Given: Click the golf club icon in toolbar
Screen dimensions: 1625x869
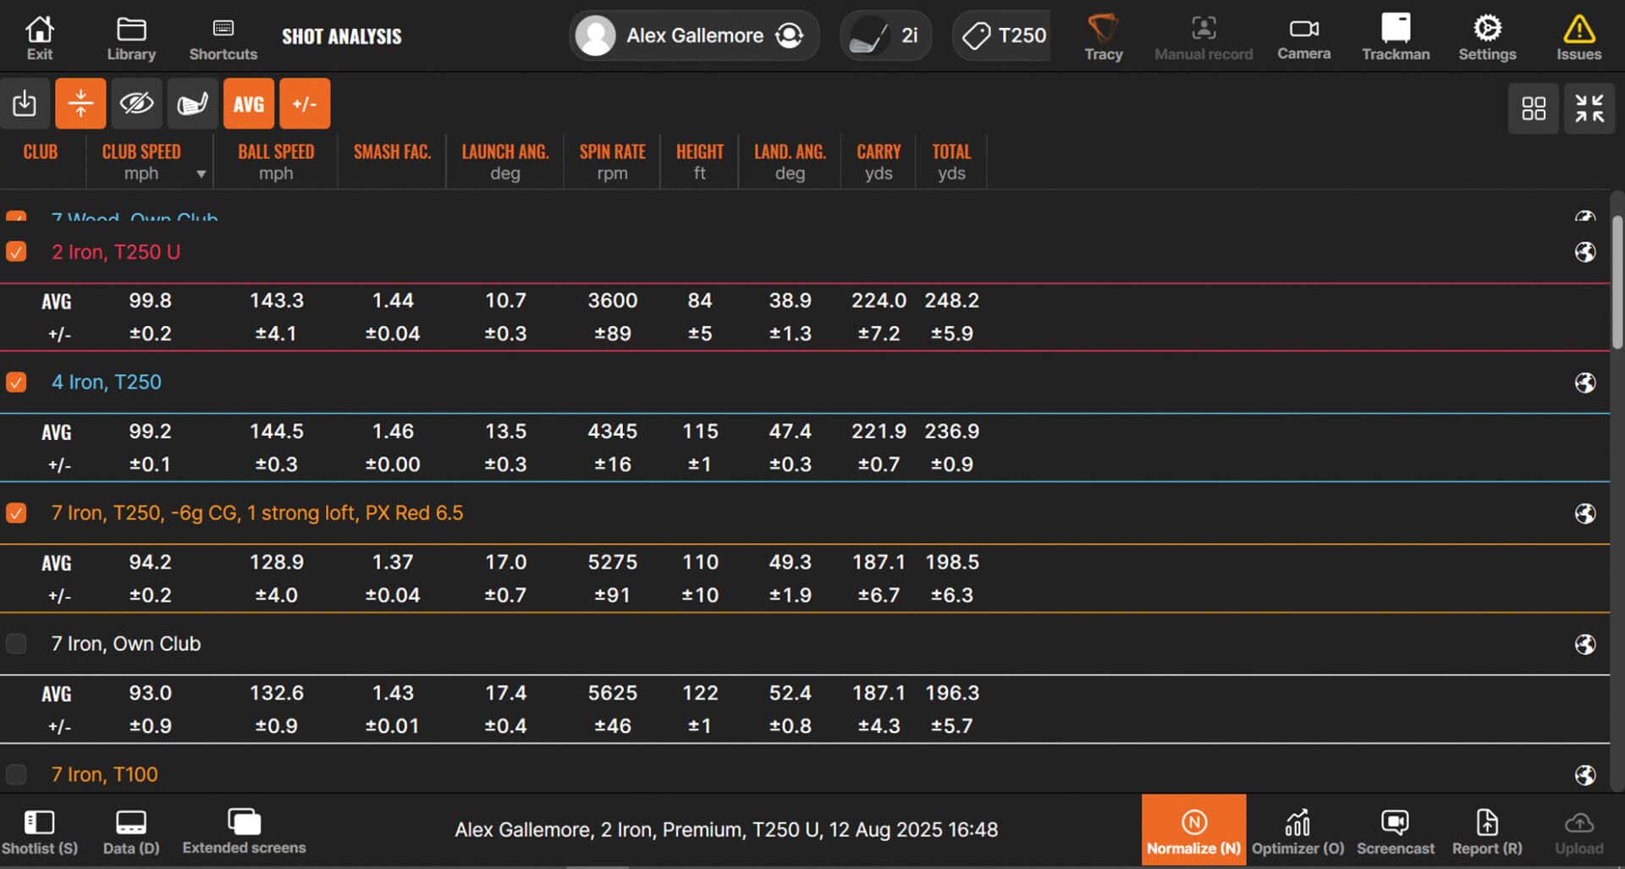Looking at the screenshot, I should pyautogui.click(x=192, y=104).
